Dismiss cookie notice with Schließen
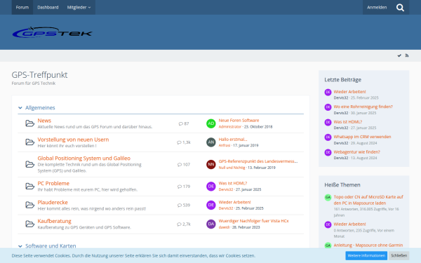 pos(399,256)
